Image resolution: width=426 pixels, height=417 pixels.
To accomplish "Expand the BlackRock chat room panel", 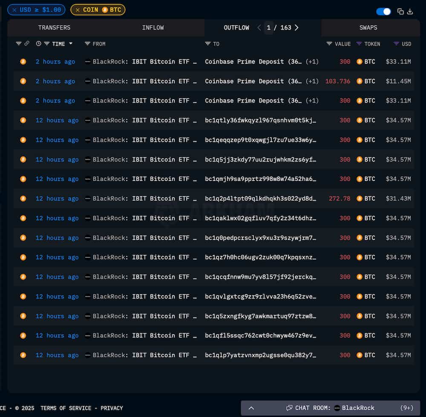I will (x=251, y=408).
